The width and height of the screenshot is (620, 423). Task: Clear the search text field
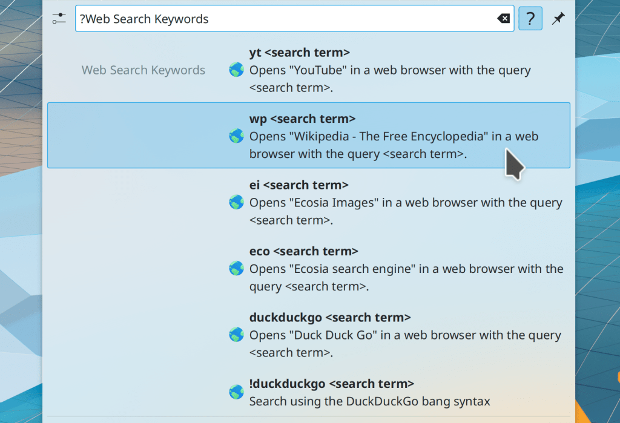point(503,19)
